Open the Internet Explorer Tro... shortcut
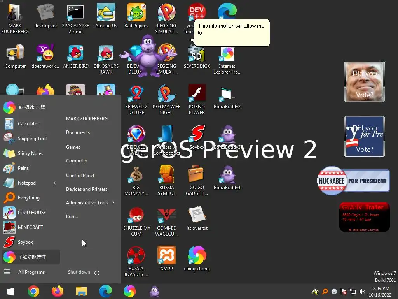 tap(227, 60)
